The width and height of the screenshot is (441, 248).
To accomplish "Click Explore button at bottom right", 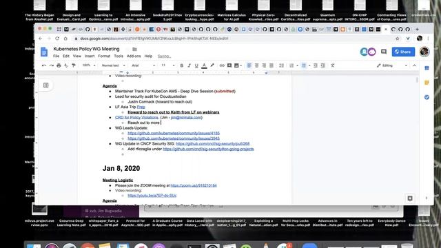I will pos(410,198).
